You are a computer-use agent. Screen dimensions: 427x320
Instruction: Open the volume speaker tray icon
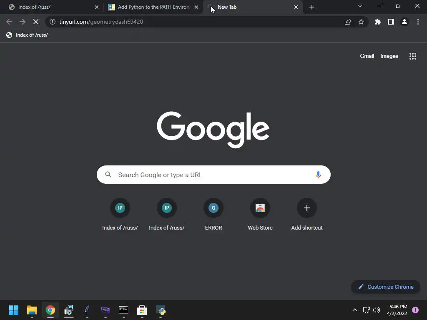coord(377,310)
